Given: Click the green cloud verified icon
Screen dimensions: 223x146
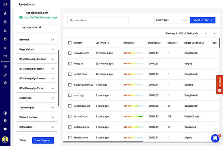Looking at the screenshot, I should pyautogui.click(x=21, y=17).
